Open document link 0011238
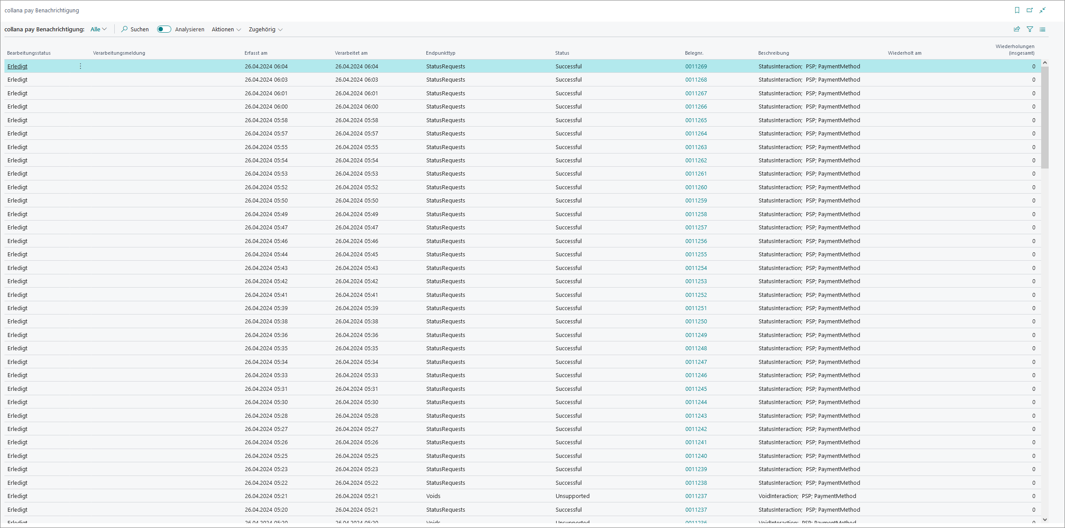Image resolution: width=1065 pixels, height=528 pixels. pos(696,483)
